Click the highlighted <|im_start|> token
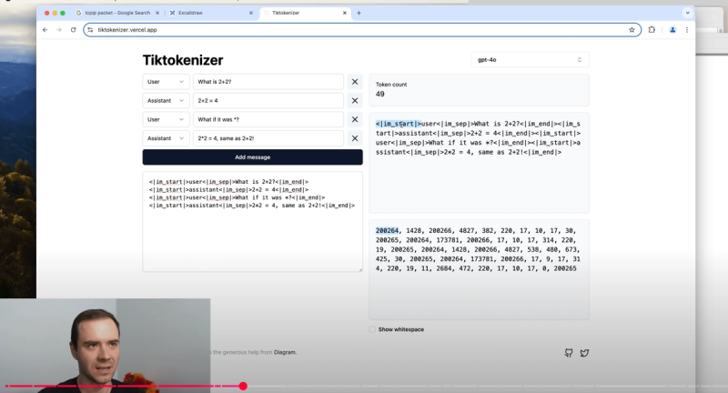This screenshot has width=728, height=393. point(399,124)
